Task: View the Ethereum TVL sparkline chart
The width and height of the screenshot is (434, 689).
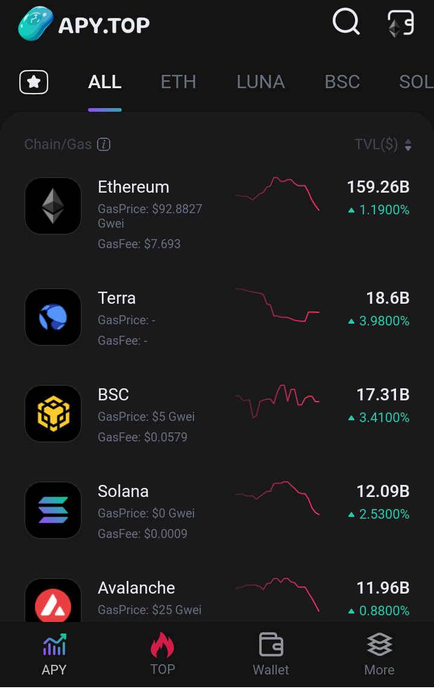Action: coord(277,194)
